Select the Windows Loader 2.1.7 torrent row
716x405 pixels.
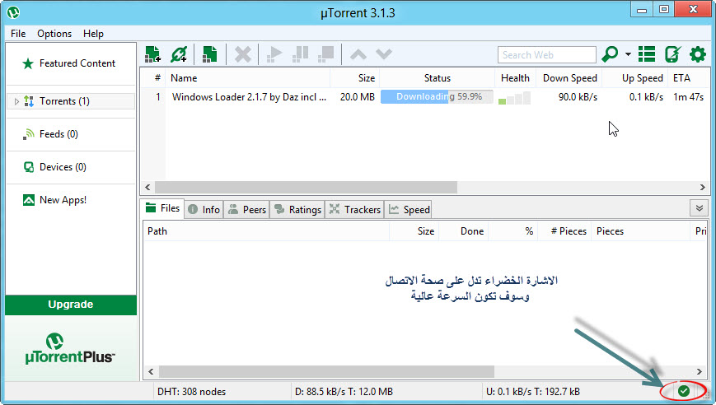point(424,97)
